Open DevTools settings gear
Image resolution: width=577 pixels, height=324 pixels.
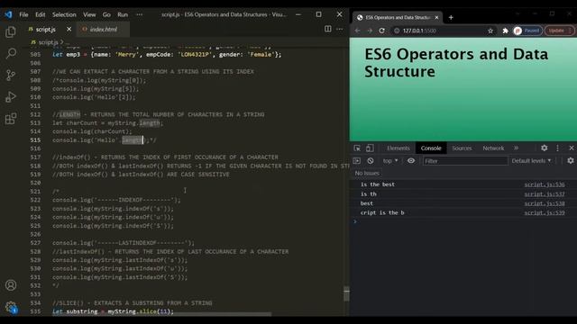tap(544, 148)
